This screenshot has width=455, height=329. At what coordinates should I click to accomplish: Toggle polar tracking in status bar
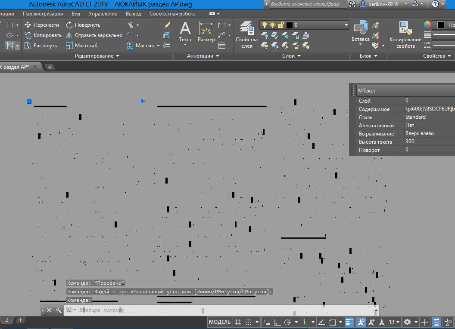(287, 322)
